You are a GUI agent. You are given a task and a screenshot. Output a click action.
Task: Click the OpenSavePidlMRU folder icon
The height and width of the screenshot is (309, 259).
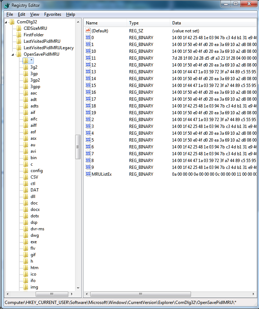19,54
